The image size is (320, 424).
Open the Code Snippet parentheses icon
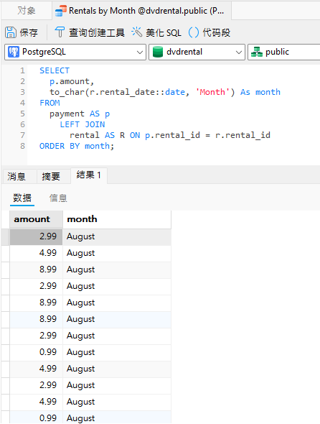click(193, 32)
